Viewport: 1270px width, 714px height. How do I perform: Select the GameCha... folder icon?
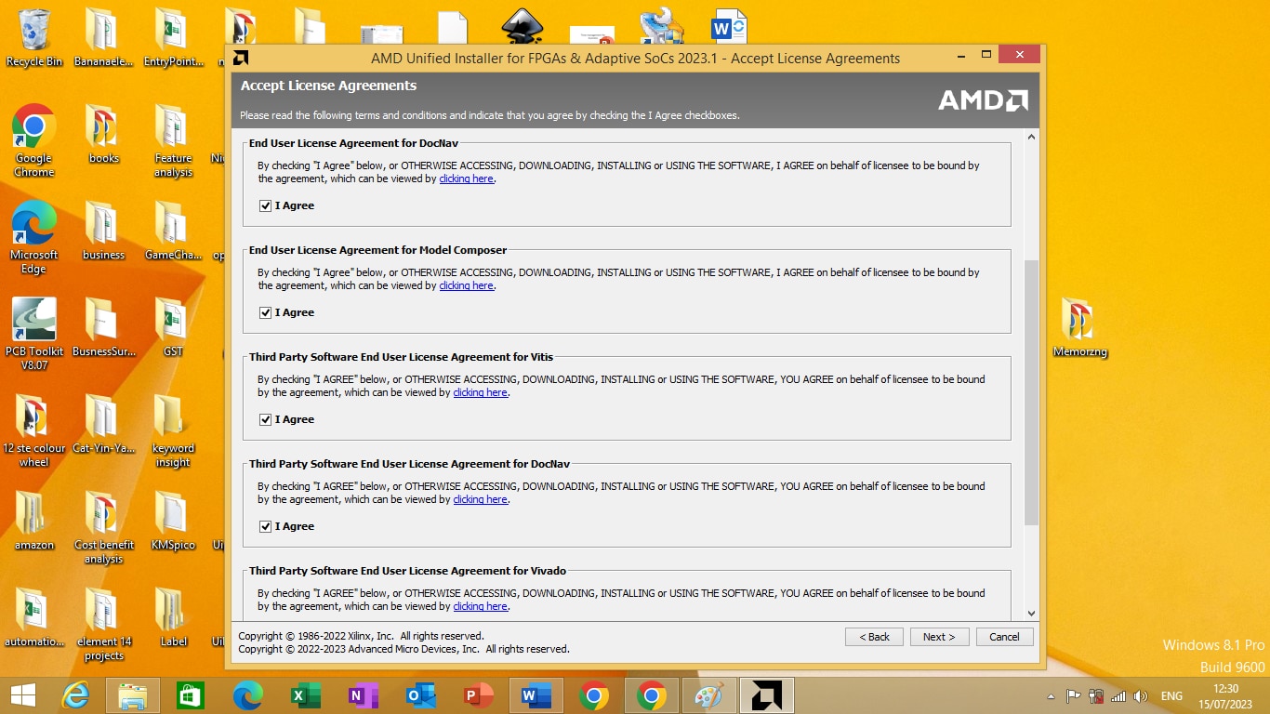[x=173, y=231]
